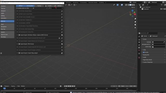This screenshot has width=166, height=93.
Task: Toggle the Testing support level button
Action: (x=39, y=6)
